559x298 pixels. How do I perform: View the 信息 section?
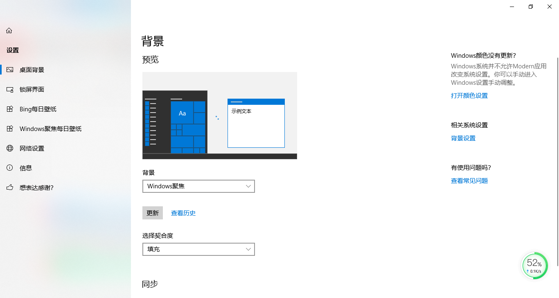pos(25,168)
